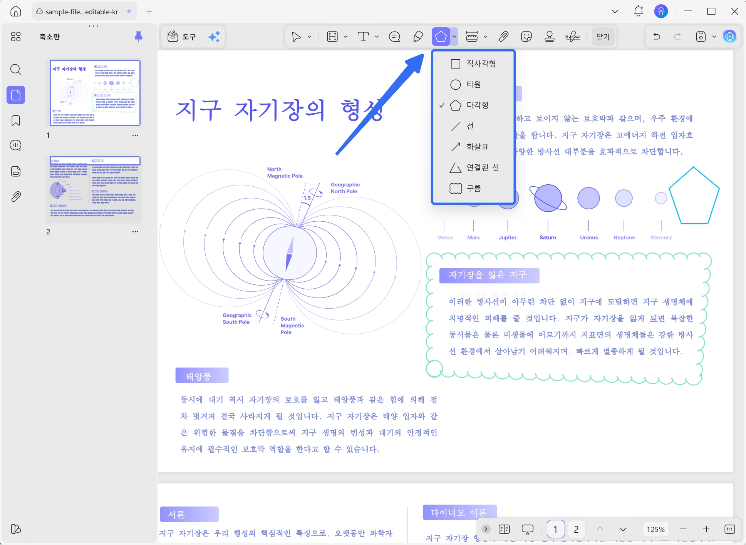
Task: Open page 2 thumbnail
Action: pyautogui.click(x=95, y=189)
